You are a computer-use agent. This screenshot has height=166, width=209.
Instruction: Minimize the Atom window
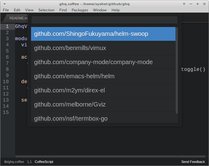191,4
